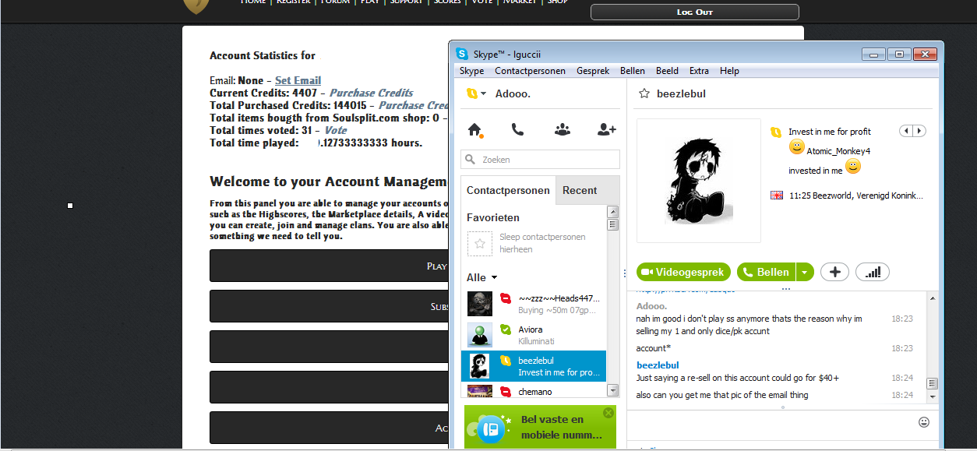Check the call quality signal icon

point(873,272)
